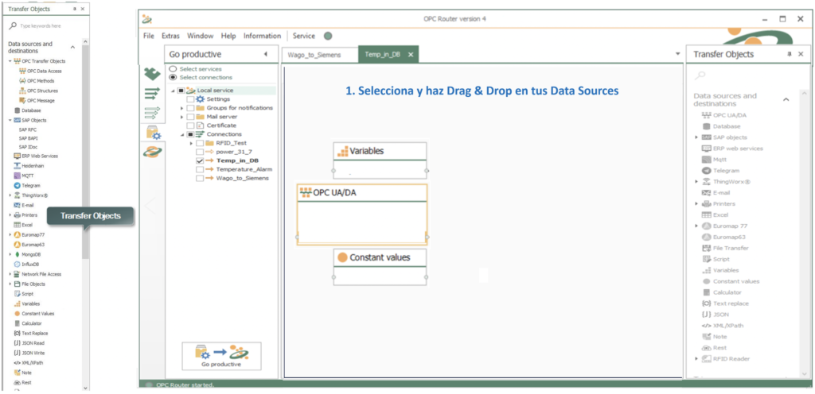Screen dimensions: 815x394
Task: Open the tab list dropdown arrow
Action: coord(677,54)
